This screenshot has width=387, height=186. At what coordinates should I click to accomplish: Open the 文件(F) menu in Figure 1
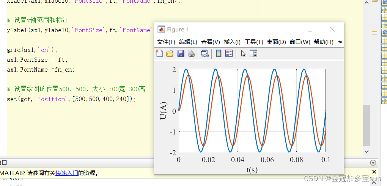tap(166, 42)
